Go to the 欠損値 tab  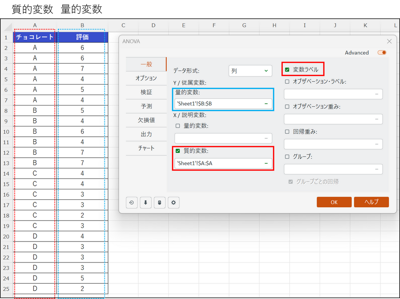[x=146, y=120]
